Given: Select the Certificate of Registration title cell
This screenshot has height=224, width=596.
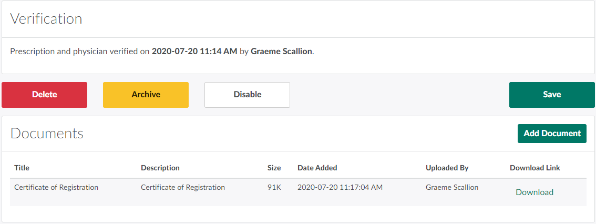Looking at the screenshot, I should pyautogui.click(x=56, y=187).
